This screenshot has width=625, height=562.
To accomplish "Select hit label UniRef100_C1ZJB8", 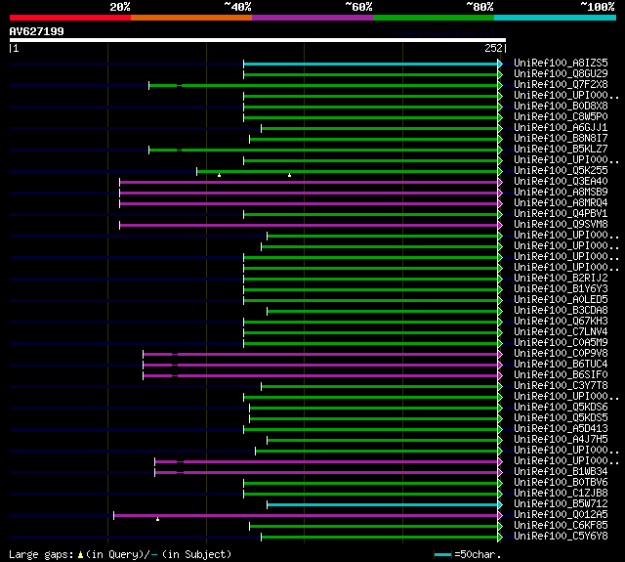I will [x=561, y=494].
